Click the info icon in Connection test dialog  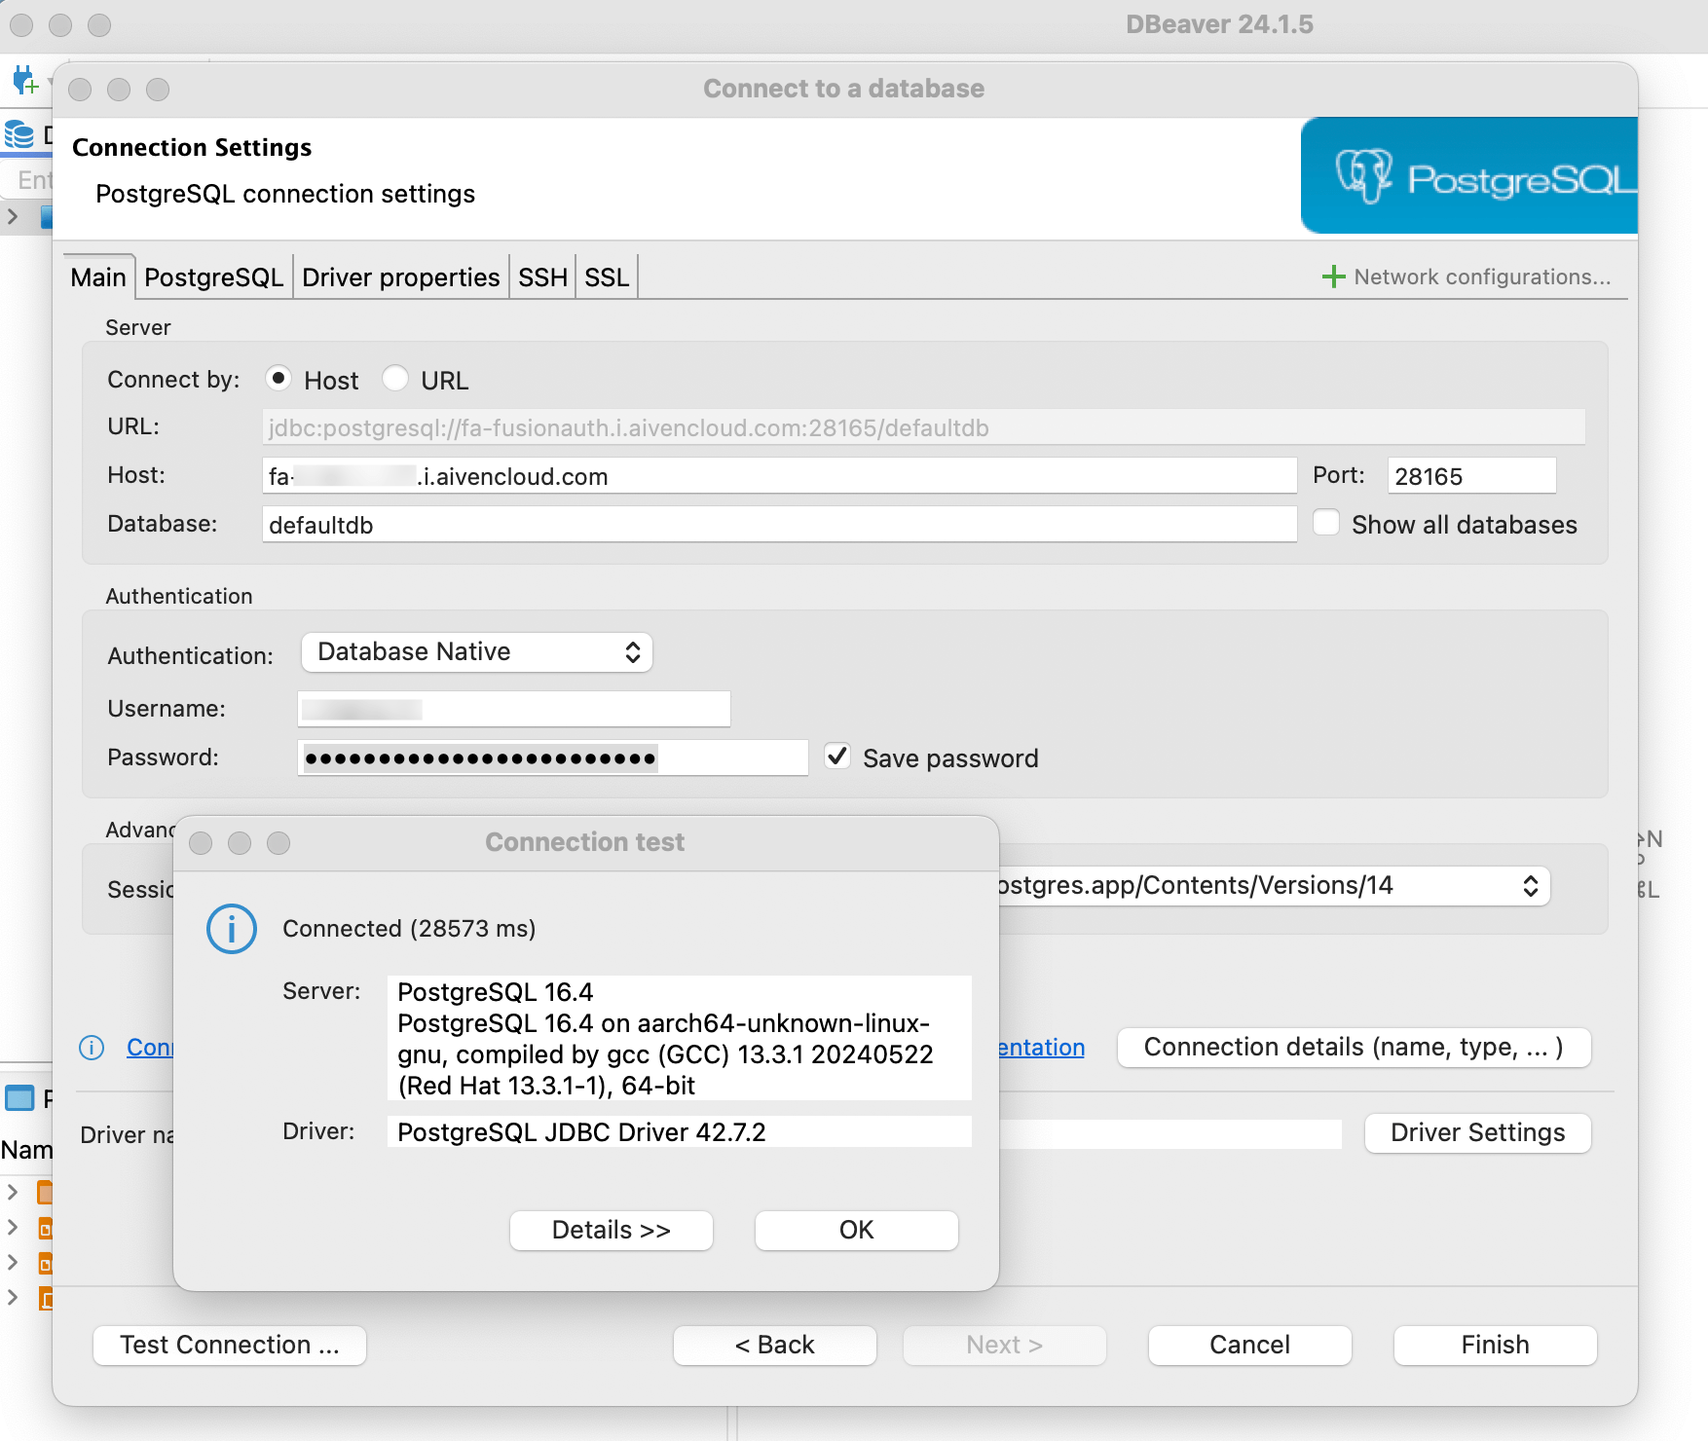[x=232, y=929]
